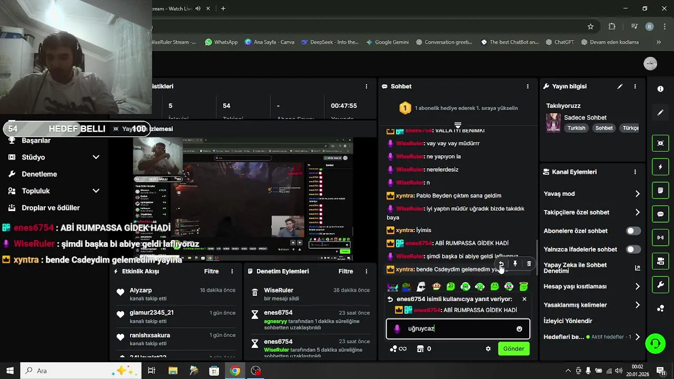The image size is (674, 379).
Task: Edit stream info with pencil in Yayın bilgisi
Action: (620, 86)
